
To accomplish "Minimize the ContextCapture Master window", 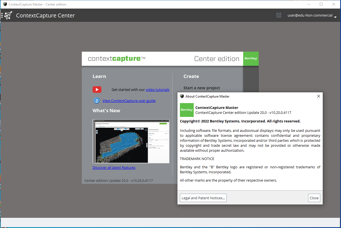I will click(308, 4).
